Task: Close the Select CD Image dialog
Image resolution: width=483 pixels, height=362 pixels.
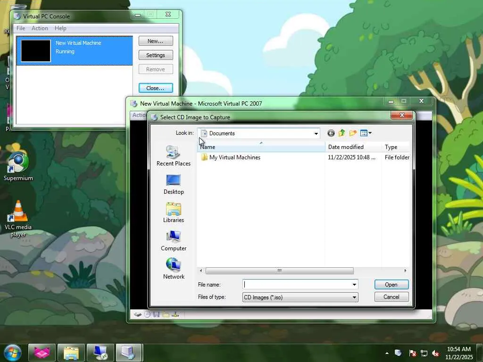Action: pos(402,115)
